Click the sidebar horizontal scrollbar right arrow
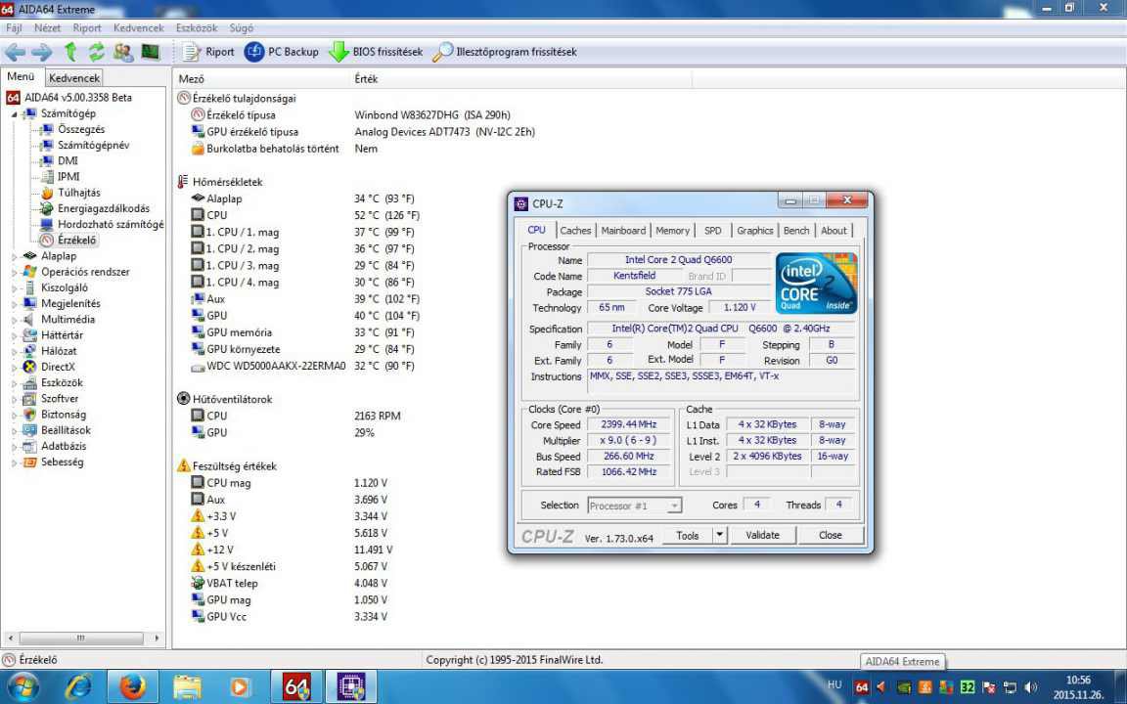 (158, 638)
